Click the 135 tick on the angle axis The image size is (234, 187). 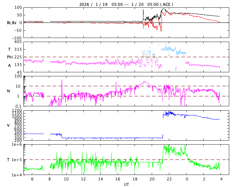point(18,65)
